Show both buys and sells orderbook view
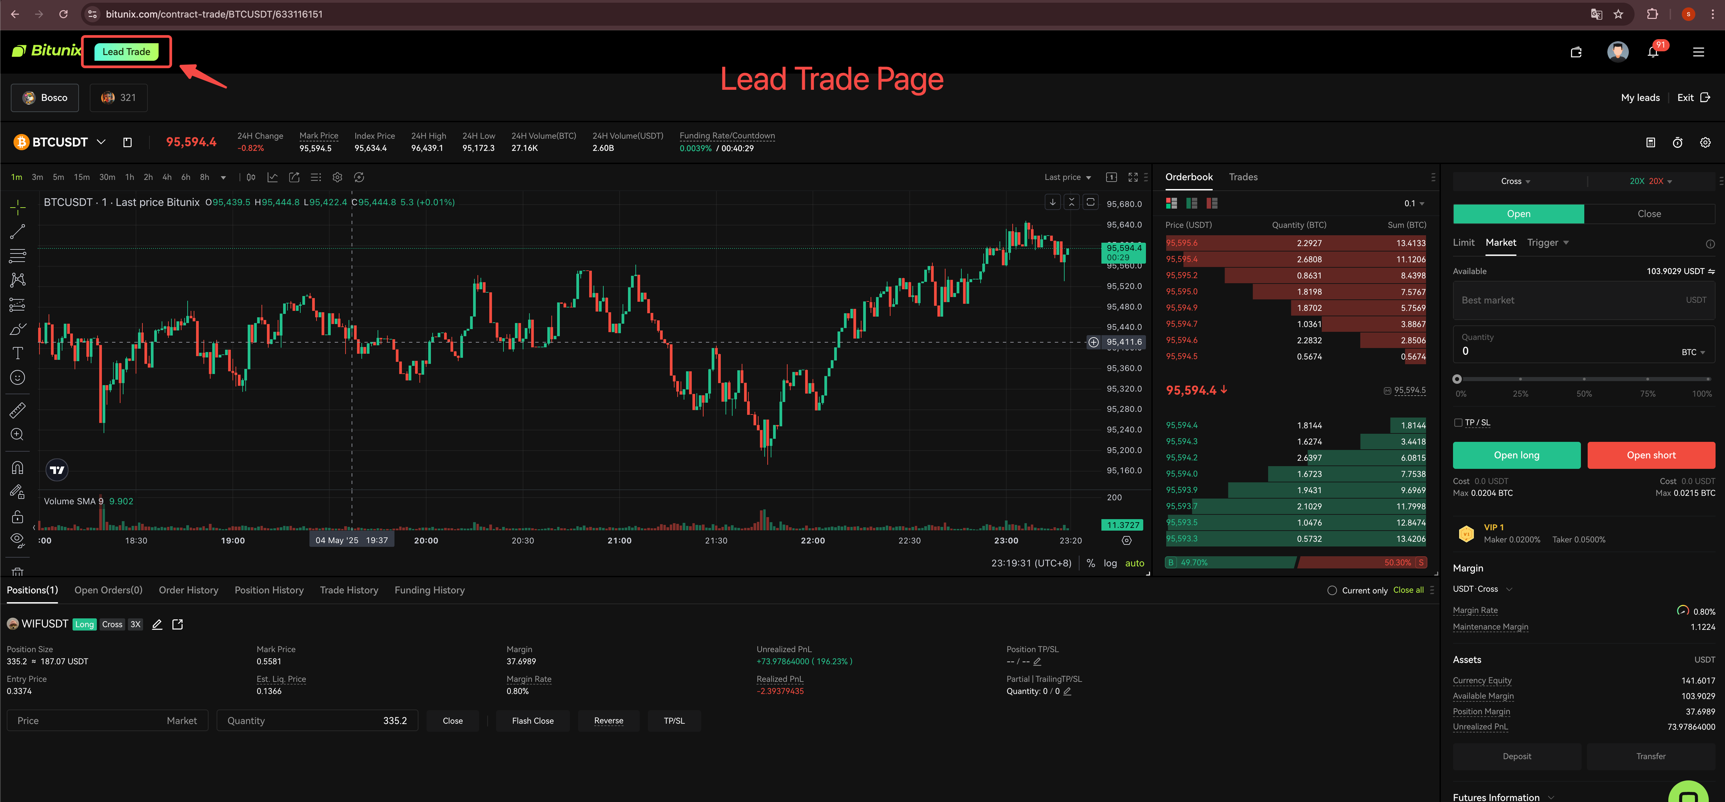 [x=1171, y=203]
